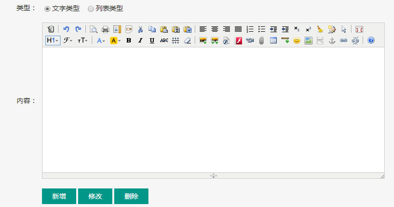This screenshot has height=207, width=394.
Task: Open the H1 paragraph format dropdown
Action: click(x=53, y=40)
